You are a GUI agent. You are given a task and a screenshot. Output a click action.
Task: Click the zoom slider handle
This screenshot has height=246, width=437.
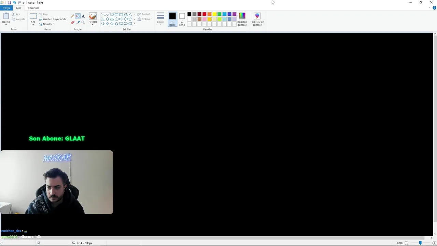pos(420,243)
